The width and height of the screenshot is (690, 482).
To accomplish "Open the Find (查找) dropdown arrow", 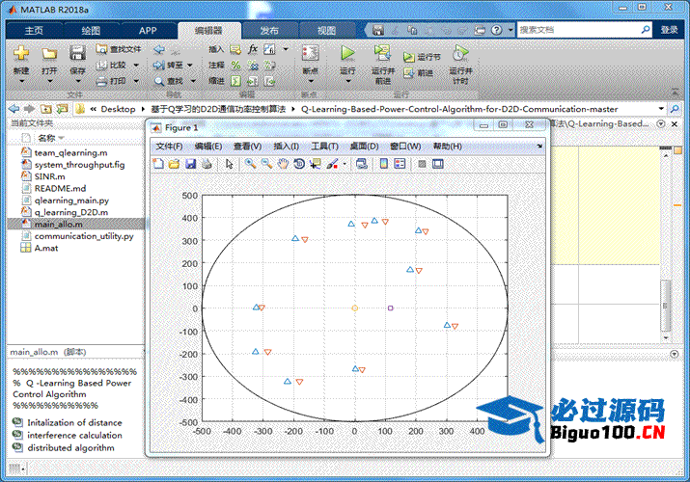I will coord(193,81).
